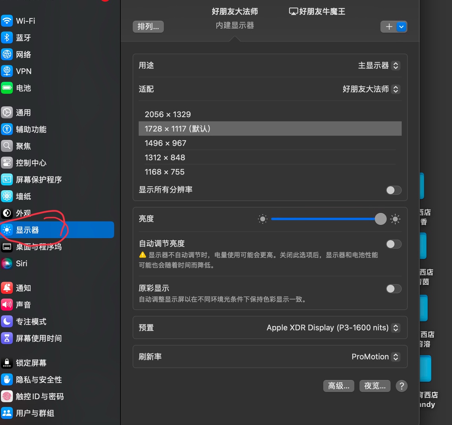The image size is (452, 425).
Task: Click the Notifications (通知) bell icon
Action: click(7, 288)
